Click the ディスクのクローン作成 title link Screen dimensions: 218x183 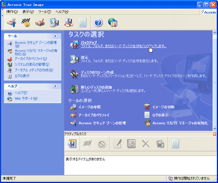point(97,72)
